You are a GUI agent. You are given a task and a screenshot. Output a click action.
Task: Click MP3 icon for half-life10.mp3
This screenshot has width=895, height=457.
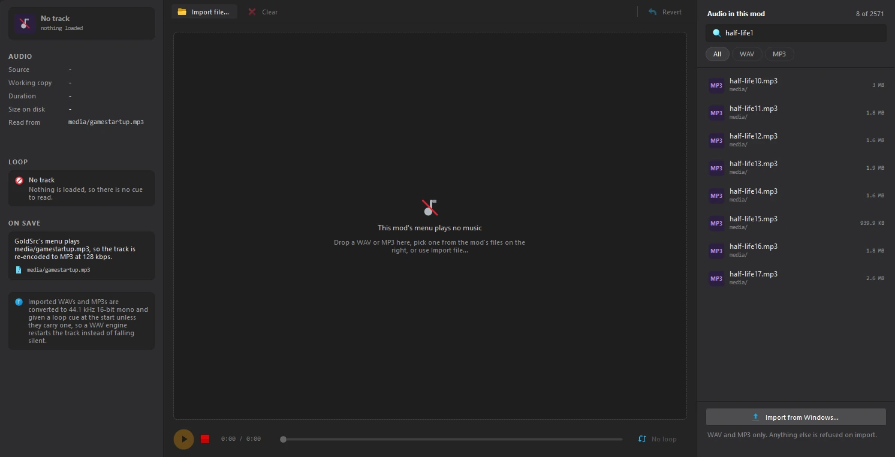(716, 85)
